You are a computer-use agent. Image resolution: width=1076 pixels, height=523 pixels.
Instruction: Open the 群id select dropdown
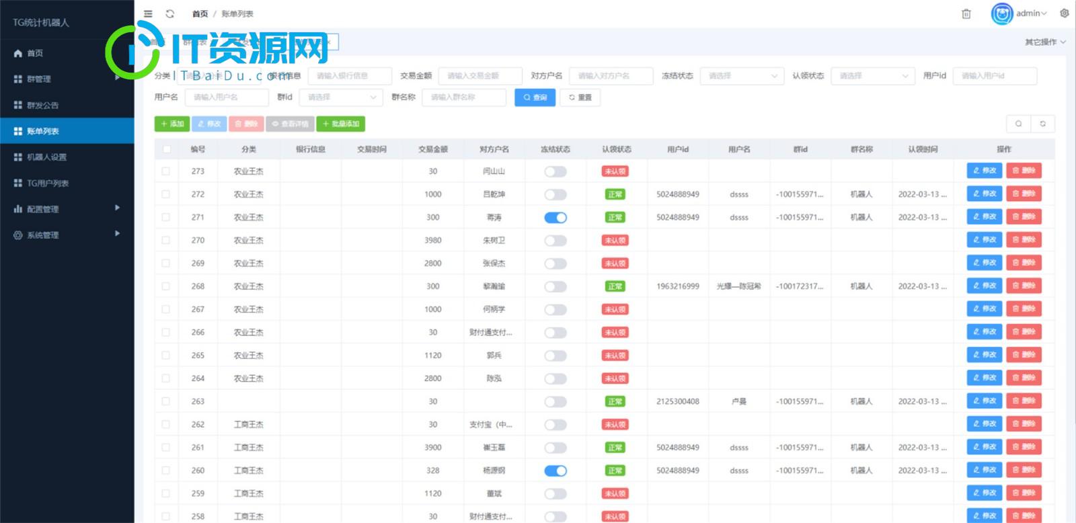click(341, 97)
